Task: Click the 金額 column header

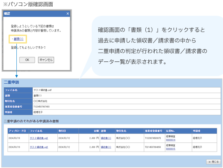Action: click(96, 131)
